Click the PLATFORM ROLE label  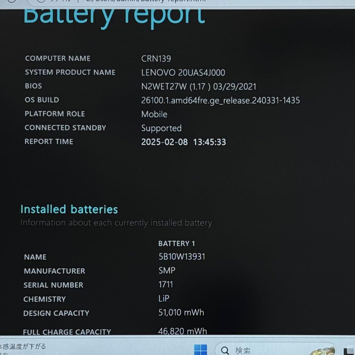(55, 114)
